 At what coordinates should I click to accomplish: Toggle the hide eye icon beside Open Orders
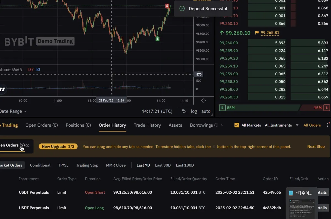(27, 145)
